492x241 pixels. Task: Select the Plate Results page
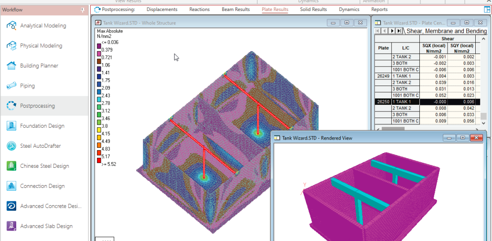pyautogui.click(x=275, y=10)
